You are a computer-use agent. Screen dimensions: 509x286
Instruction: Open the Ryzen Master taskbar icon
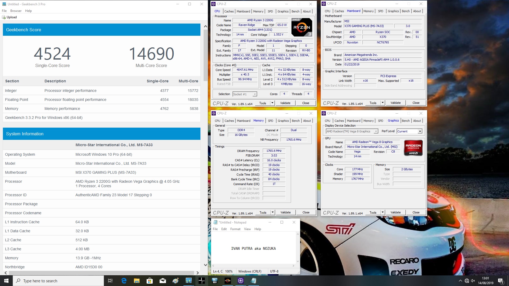pyautogui.click(x=227, y=281)
